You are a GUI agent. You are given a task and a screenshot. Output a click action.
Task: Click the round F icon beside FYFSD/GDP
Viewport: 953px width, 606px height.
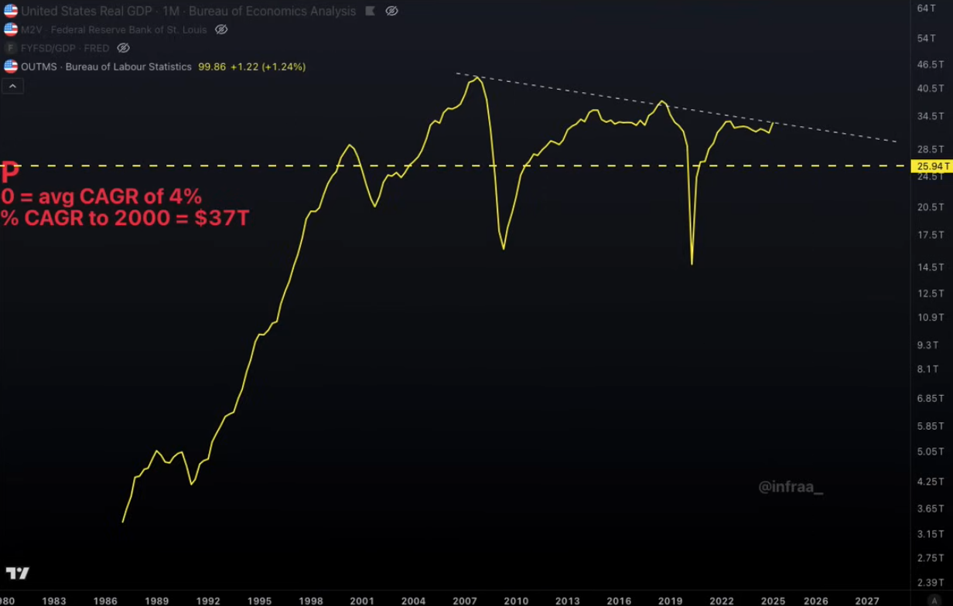tap(11, 48)
